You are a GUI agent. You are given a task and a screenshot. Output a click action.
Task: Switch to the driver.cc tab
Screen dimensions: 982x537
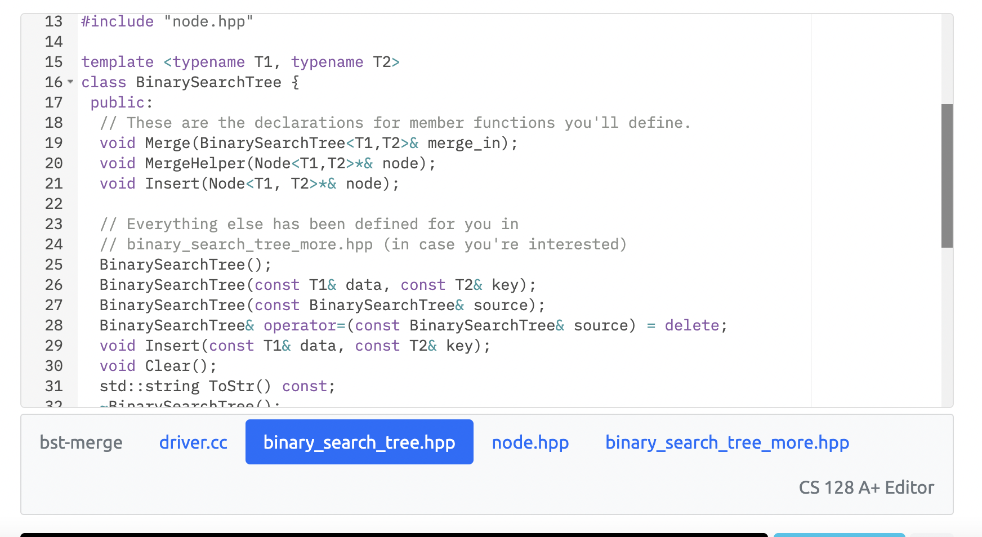click(x=193, y=442)
